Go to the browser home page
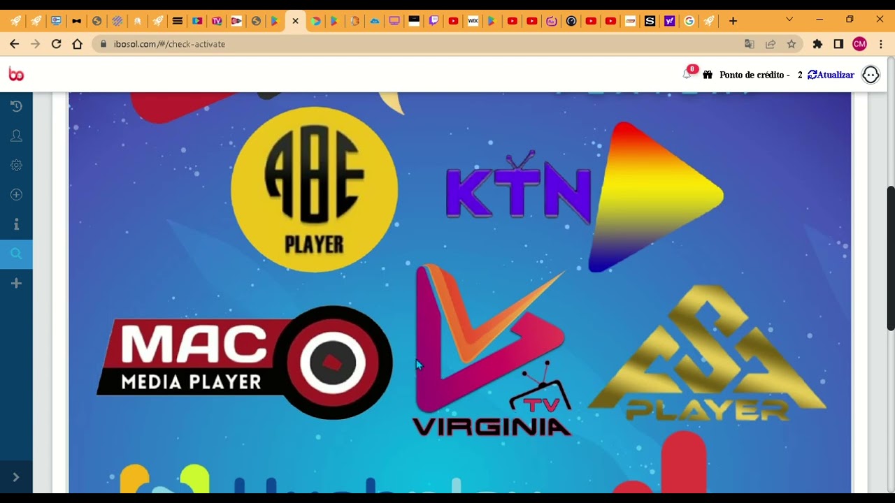 pos(78,44)
